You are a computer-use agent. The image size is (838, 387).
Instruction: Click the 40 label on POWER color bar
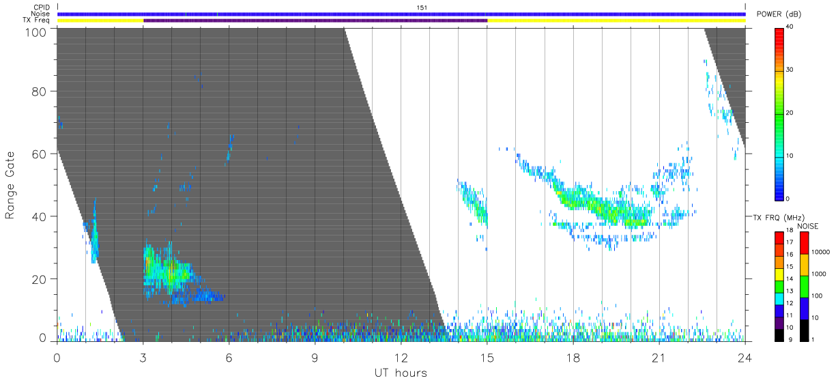790,27
